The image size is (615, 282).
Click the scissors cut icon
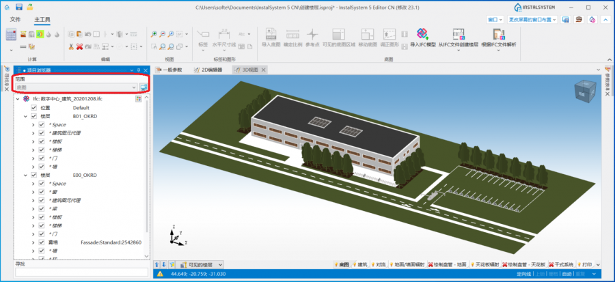[70, 46]
